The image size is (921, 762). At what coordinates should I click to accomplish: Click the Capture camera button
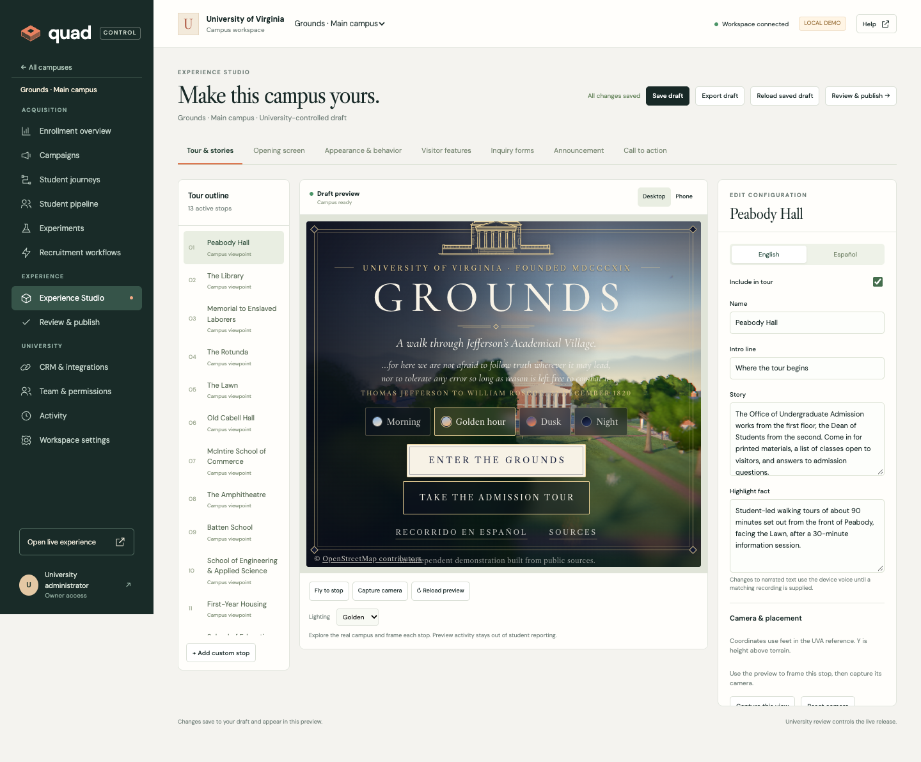(x=380, y=591)
